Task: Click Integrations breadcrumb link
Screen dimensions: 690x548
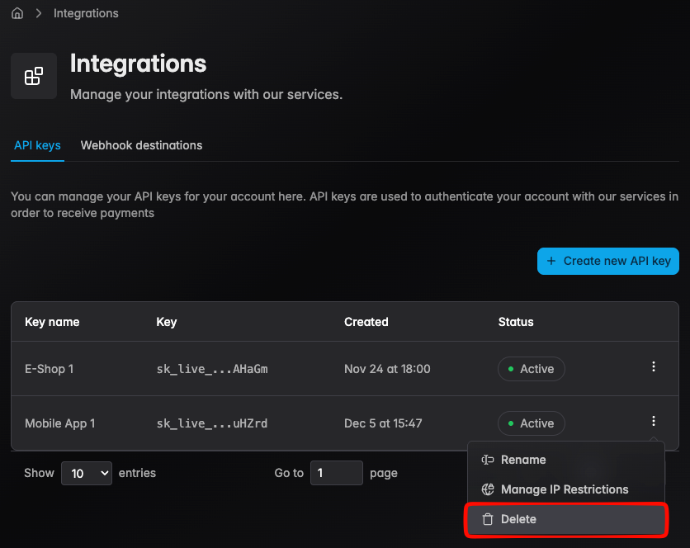Action: point(86,13)
